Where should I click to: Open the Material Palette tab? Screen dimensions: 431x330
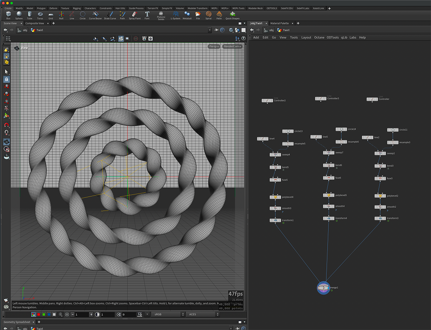pos(279,23)
